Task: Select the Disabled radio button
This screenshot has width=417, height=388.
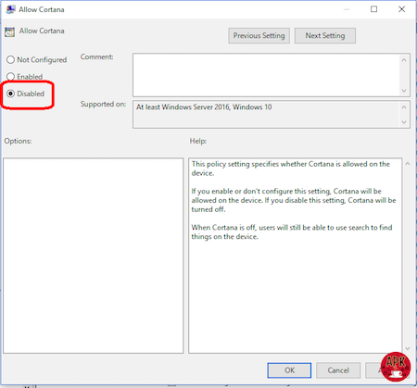Action: [10, 94]
